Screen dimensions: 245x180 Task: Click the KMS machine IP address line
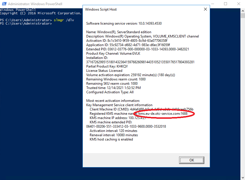click(x=118, y=118)
